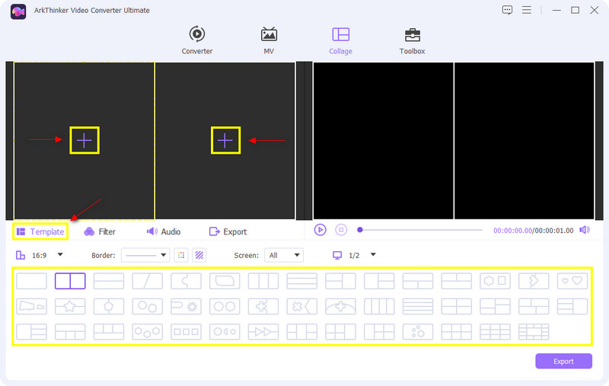
Task: Choose the four vertical columns template
Action: pos(379,306)
